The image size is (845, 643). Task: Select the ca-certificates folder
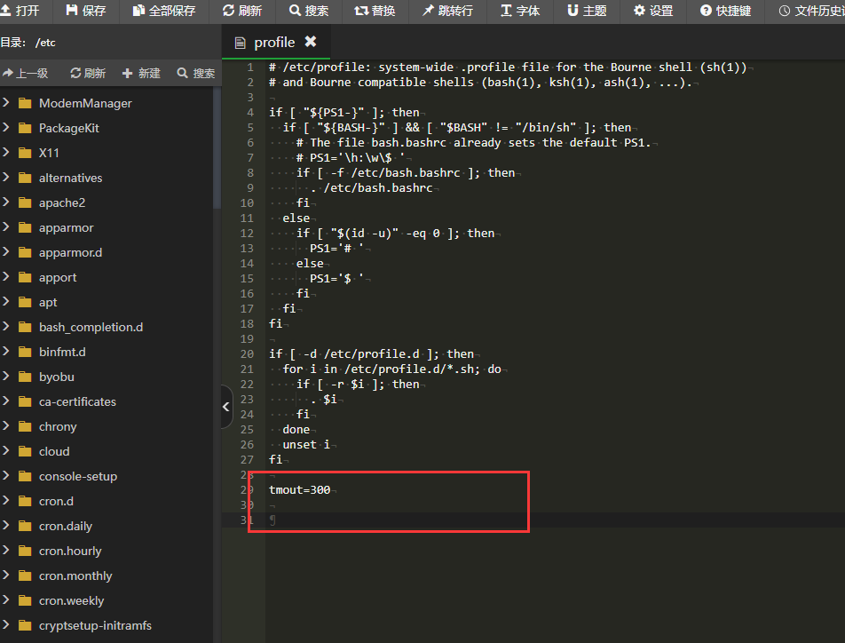(77, 401)
